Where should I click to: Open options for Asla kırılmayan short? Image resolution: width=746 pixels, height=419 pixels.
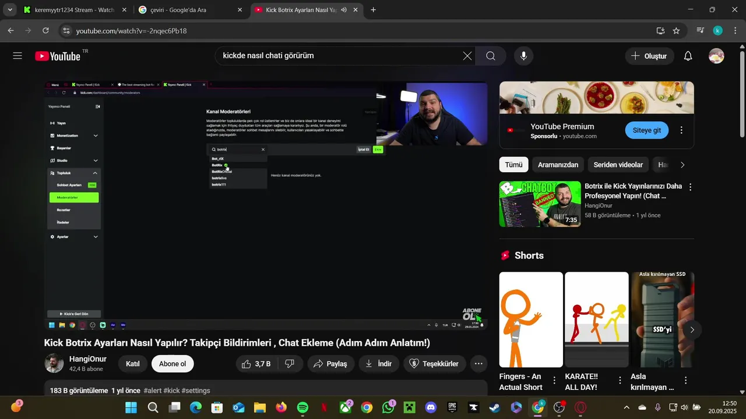point(685,380)
